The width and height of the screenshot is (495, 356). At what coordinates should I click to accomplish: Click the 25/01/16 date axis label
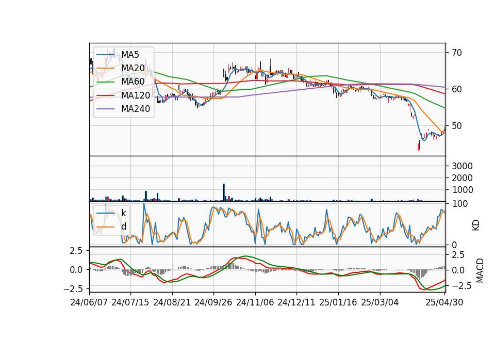pyautogui.click(x=338, y=303)
